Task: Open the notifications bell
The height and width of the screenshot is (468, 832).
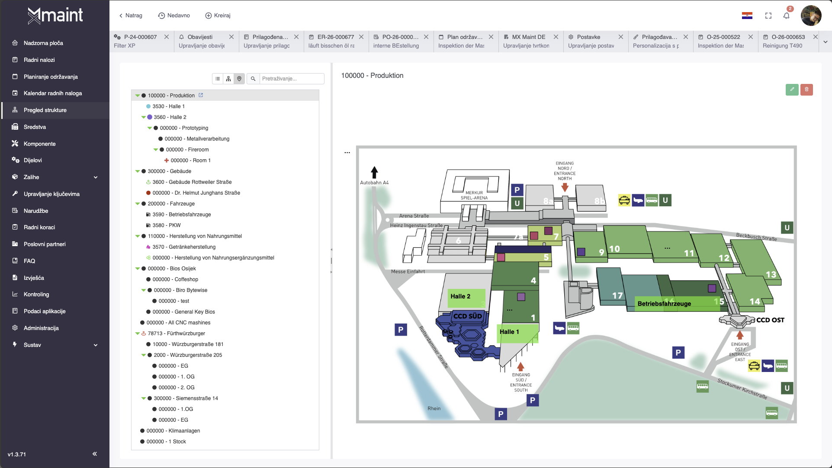Action: 786,16
